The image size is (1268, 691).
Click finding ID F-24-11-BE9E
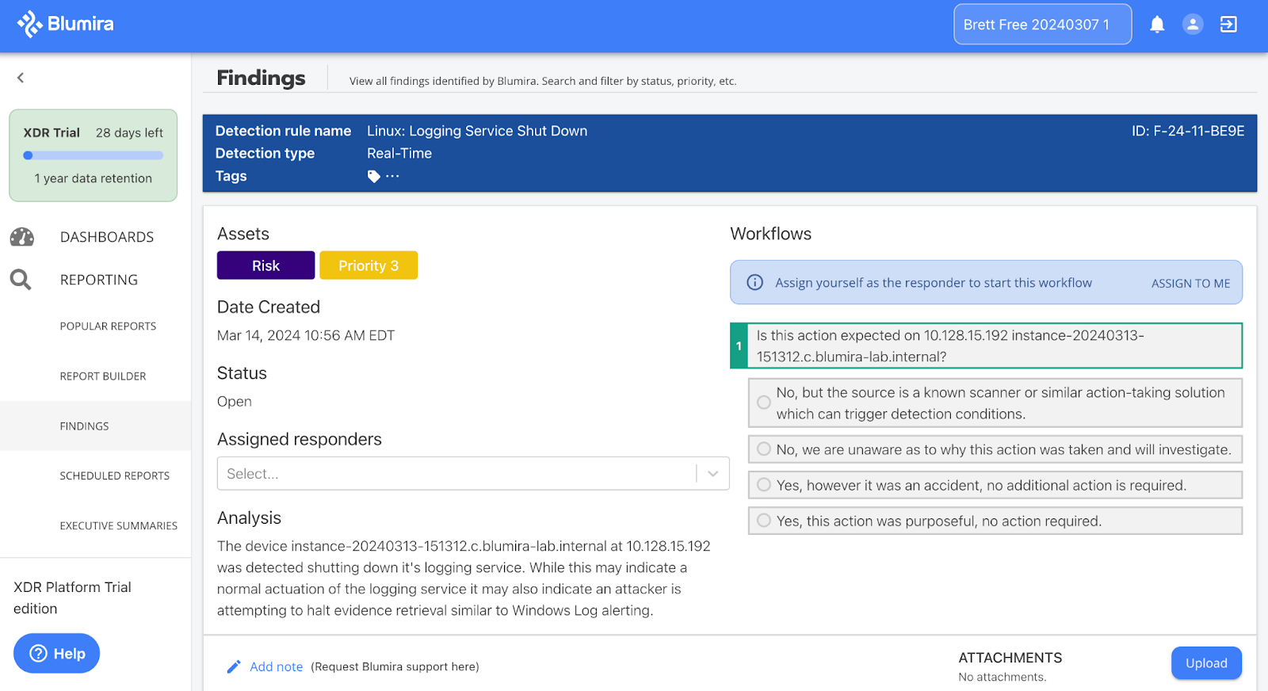coord(1188,131)
